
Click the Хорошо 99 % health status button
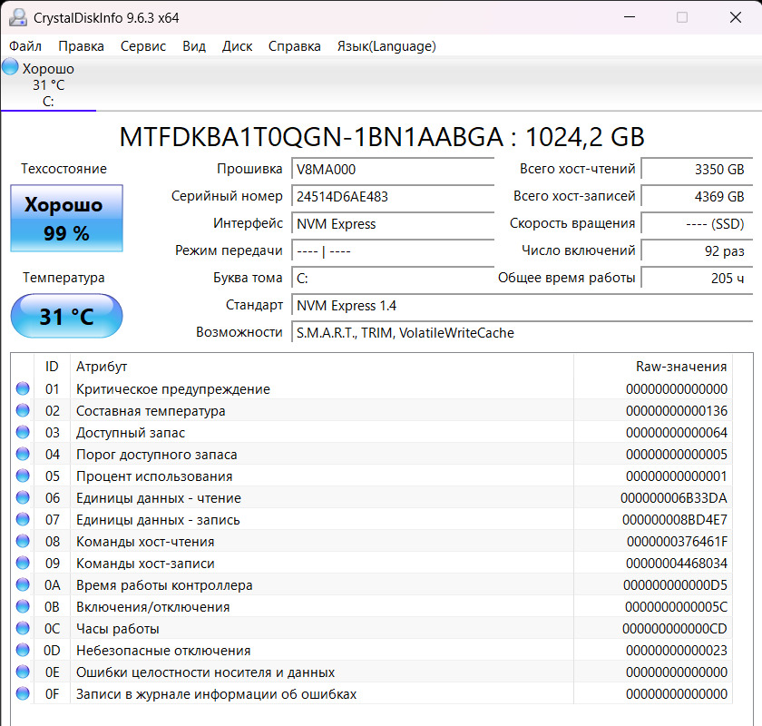pos(66,219)
